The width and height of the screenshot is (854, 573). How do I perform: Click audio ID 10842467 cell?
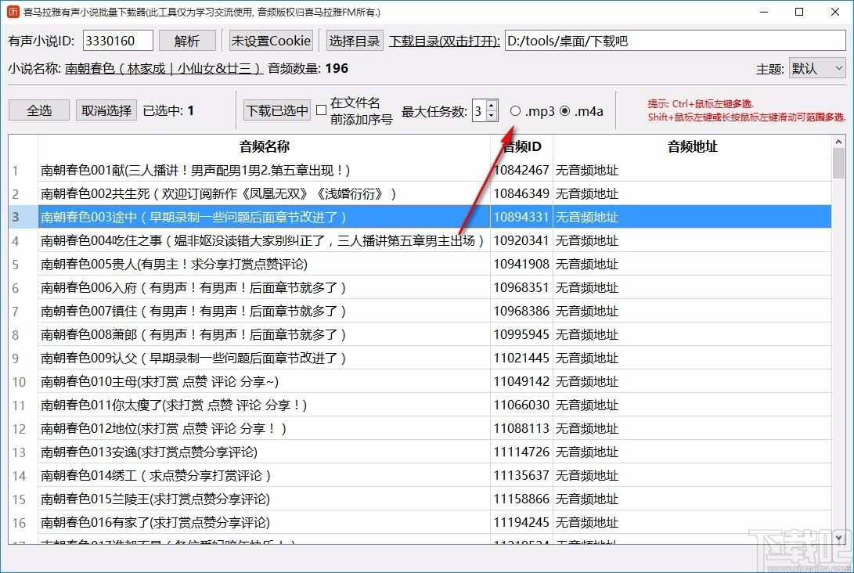[521, 171]
